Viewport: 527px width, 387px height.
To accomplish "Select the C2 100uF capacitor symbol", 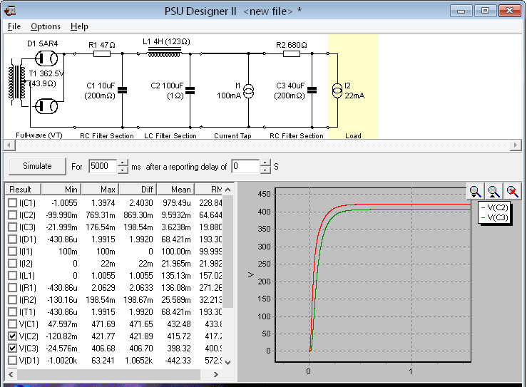I will click(x=190, y=90).
